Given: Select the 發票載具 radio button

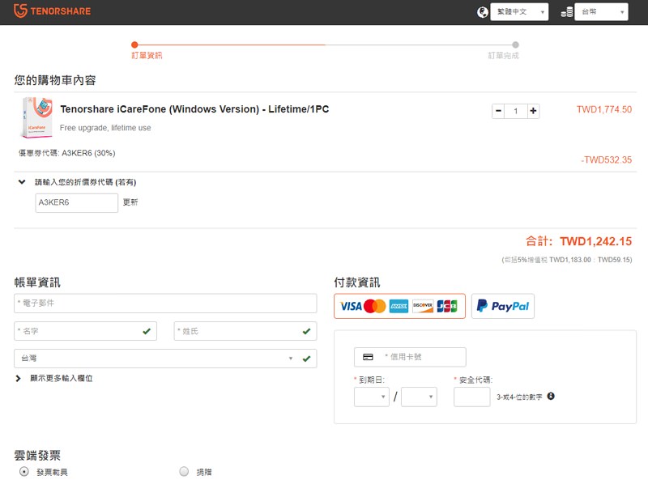Looking at the screenshot, I should (24, 471).
